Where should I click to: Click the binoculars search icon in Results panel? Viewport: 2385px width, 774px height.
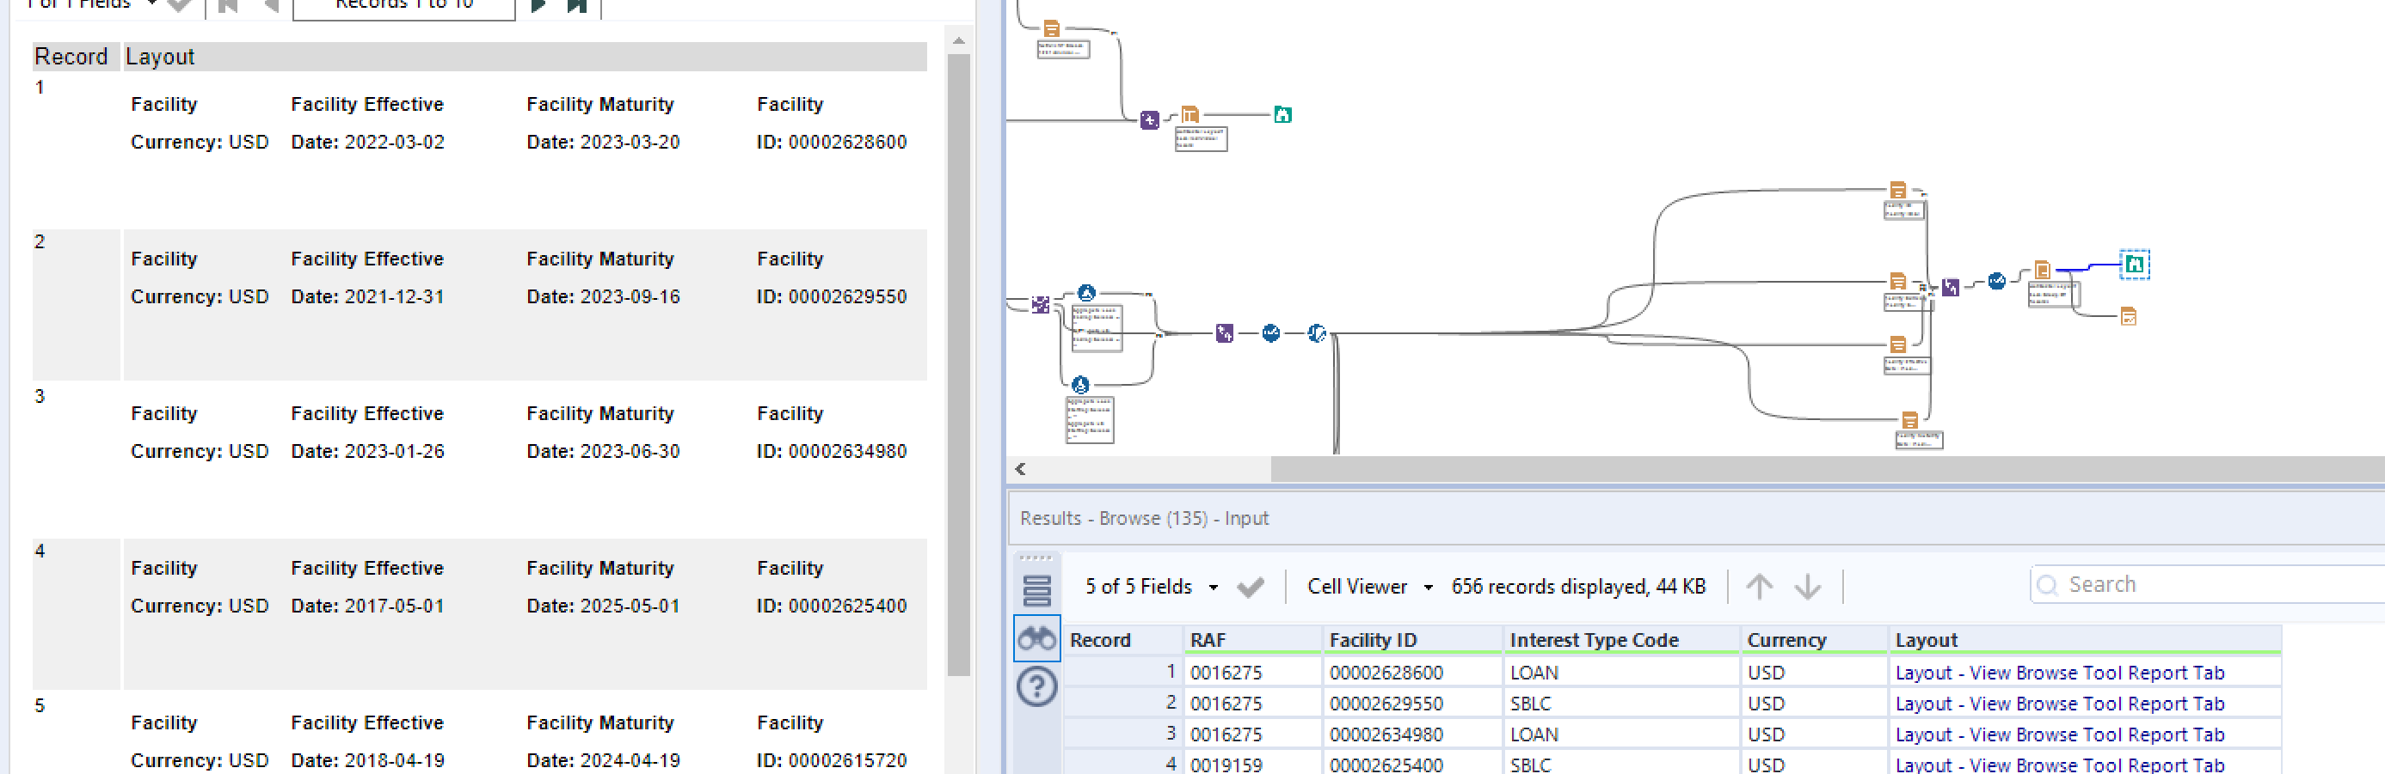pyautogui.click(x=1037, y=638)
